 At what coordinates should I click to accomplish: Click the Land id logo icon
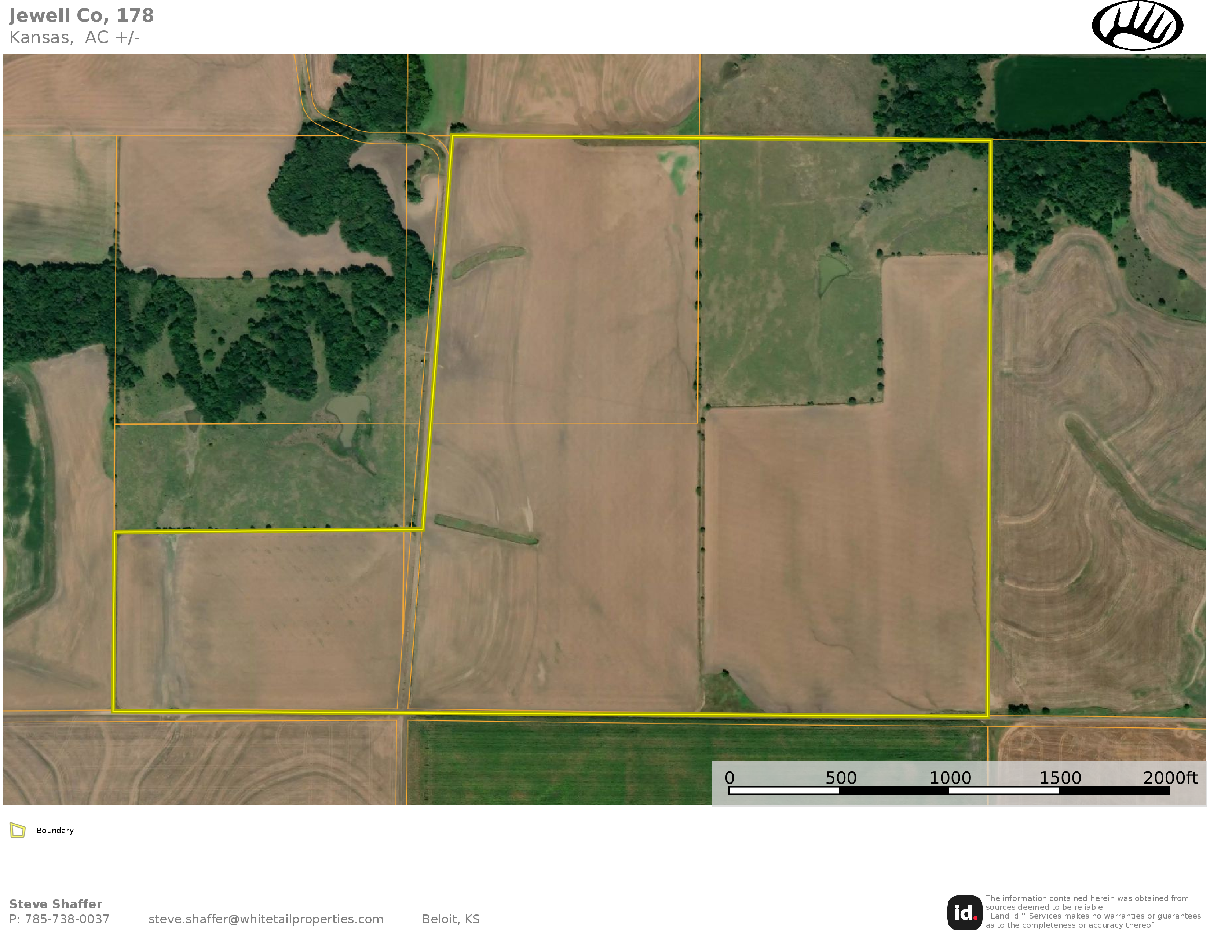(x=965, y=912)
